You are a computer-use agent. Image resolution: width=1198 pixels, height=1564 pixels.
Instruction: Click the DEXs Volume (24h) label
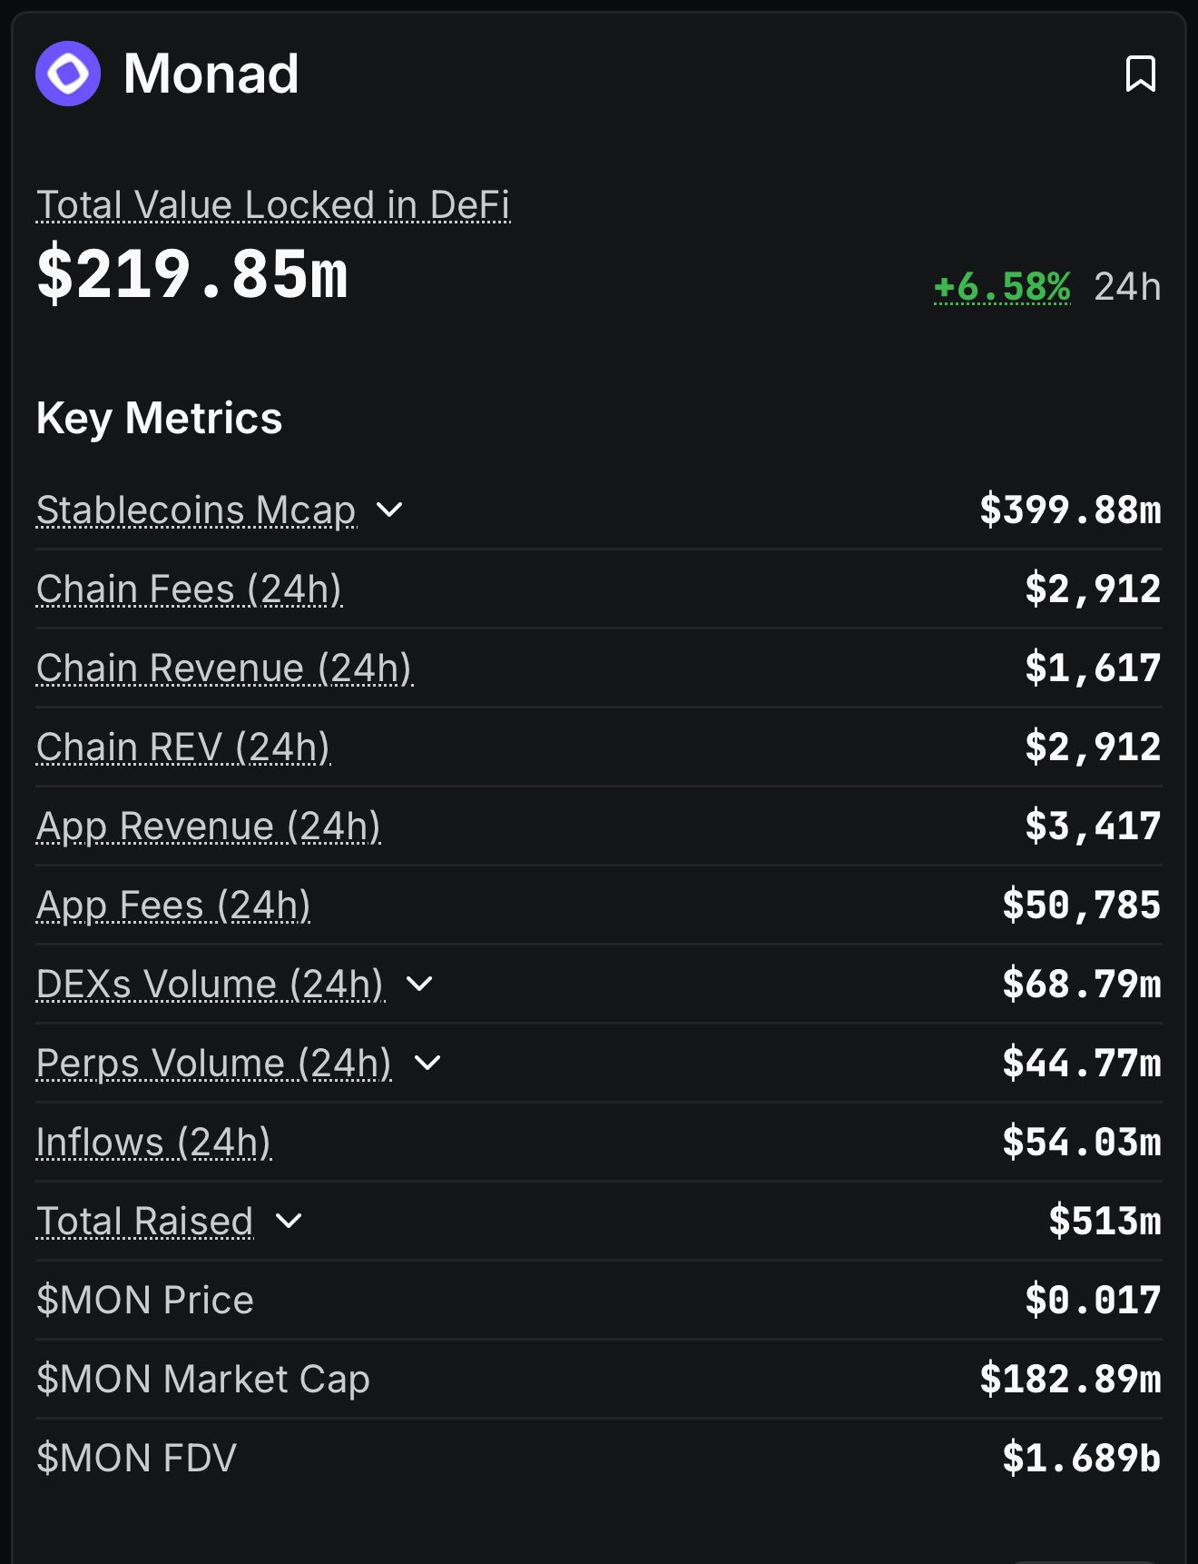point(210,985)
